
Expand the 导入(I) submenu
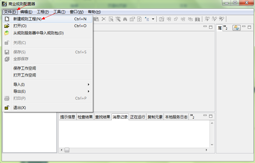pyautogui.click(x=48, y=84)
